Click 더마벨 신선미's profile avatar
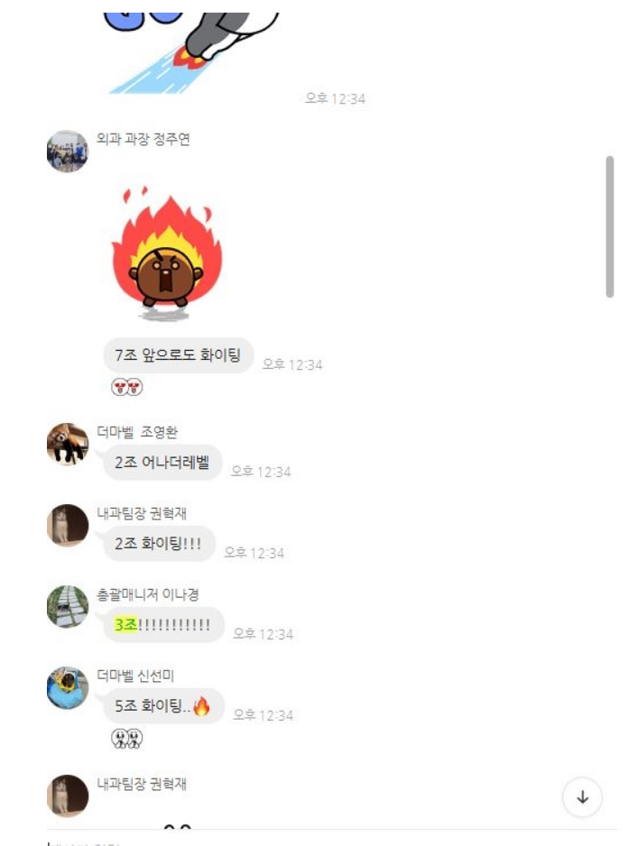Screen dimensions: 638x846 tap(68, 687)
